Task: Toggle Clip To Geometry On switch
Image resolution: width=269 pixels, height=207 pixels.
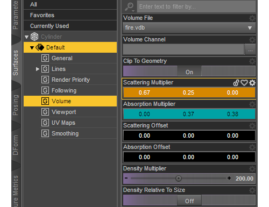Action: click(189, 71)
